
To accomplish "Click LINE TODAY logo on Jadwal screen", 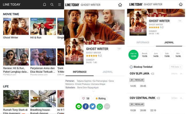I will point(136,5).
